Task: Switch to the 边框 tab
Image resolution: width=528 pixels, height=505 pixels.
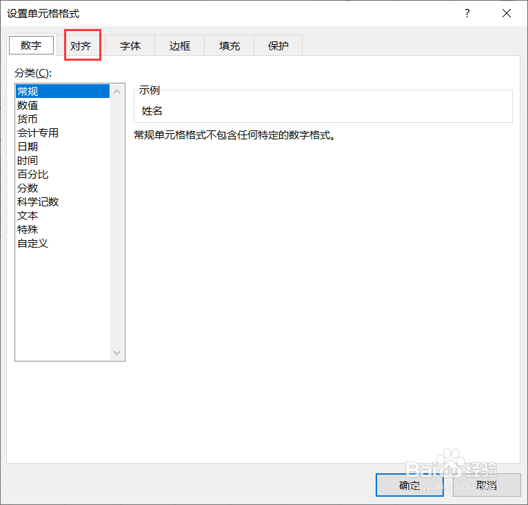Action: coord(179,46)
